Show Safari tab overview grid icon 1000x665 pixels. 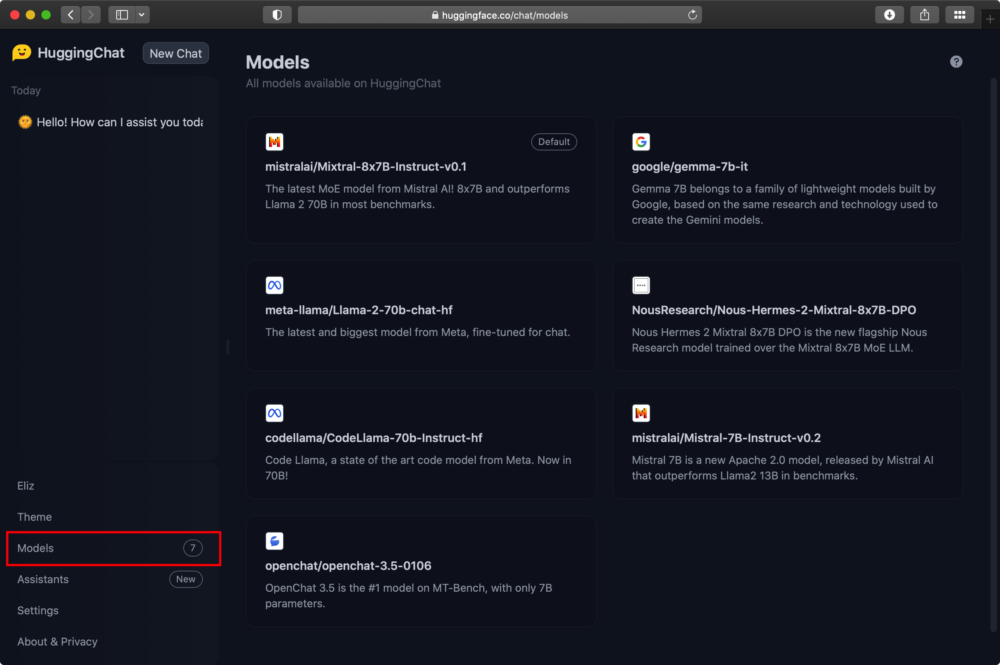click(x=960, y=15)
